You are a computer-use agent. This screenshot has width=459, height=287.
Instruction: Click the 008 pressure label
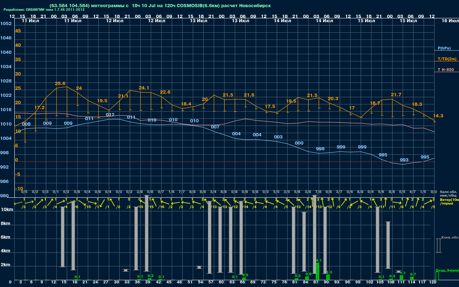(26, 124)
